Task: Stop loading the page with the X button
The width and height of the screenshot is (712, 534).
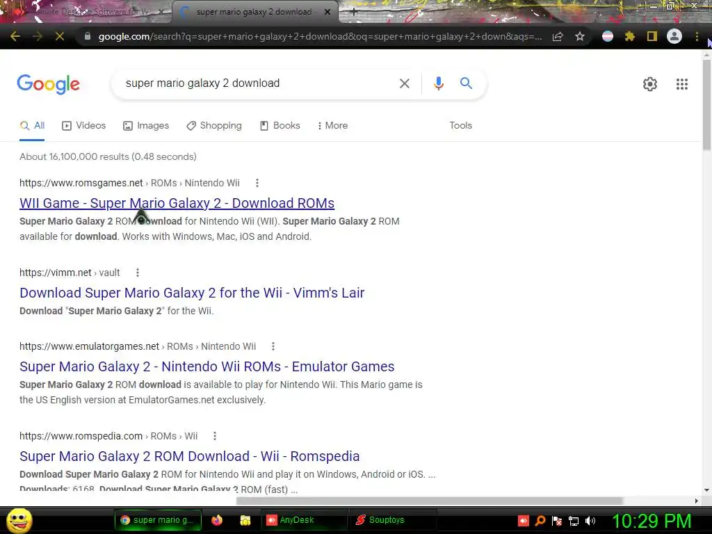Action: tap(60, 36)
